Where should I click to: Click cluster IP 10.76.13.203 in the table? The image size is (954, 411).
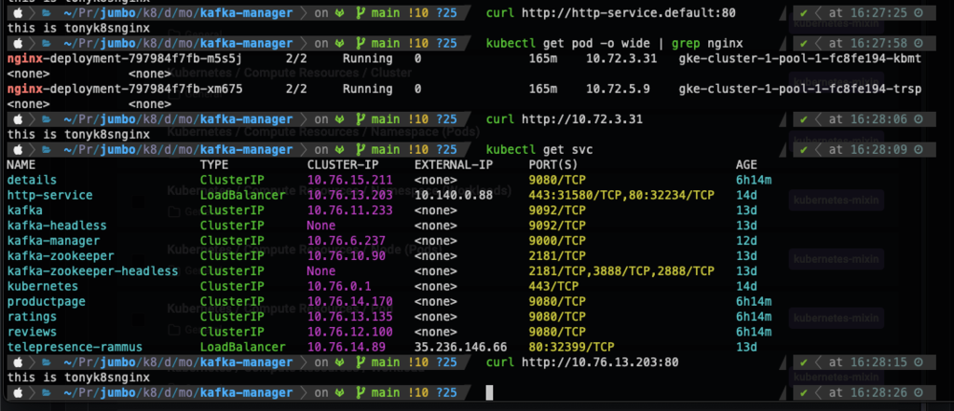[x=350, y=195]
